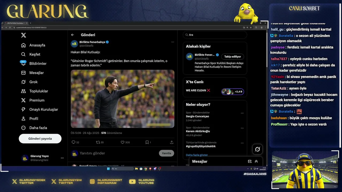This screenshot has height=192, width=342.
Task: Click Daha fazla göster under trends
Action: tap(197, 155)
